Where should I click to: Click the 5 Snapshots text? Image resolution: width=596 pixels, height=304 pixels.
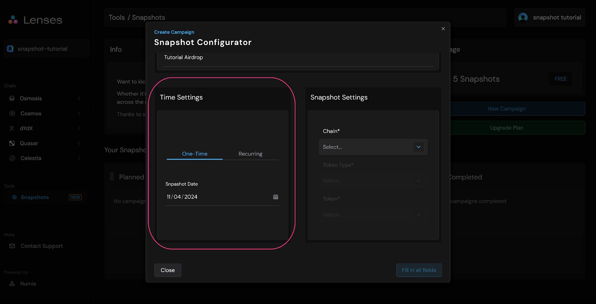coord(476,79)
